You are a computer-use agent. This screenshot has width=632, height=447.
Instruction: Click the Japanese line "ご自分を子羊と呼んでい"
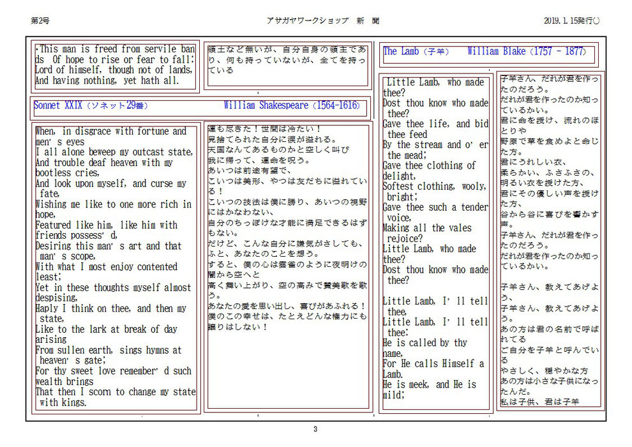click(x=550, y=351)
